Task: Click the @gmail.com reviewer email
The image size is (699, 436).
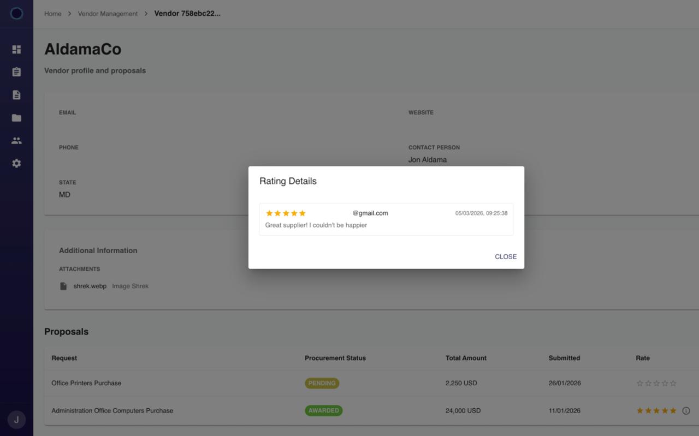Action: 370,213
